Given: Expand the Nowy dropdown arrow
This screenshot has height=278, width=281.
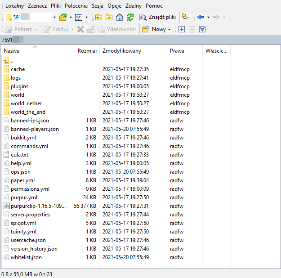Looking at the screenshot, I should coord(169,29).
